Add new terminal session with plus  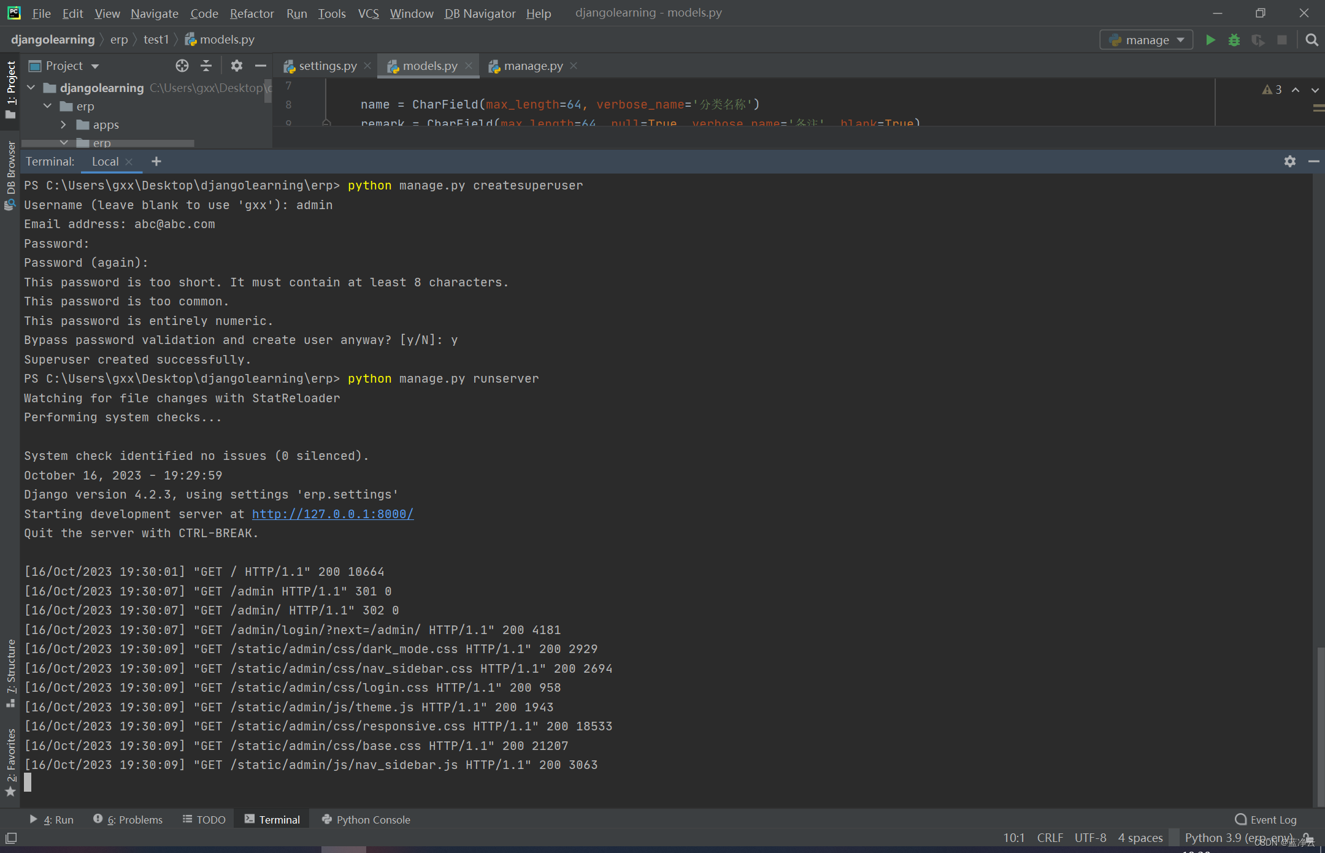click(x=156, y=161)
